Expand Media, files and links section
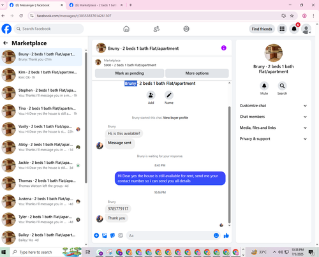 (273, 128)
